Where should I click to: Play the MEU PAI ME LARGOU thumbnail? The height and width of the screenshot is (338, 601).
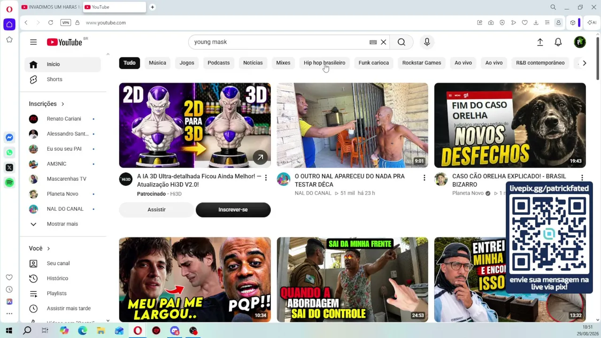tap(195, 280)
